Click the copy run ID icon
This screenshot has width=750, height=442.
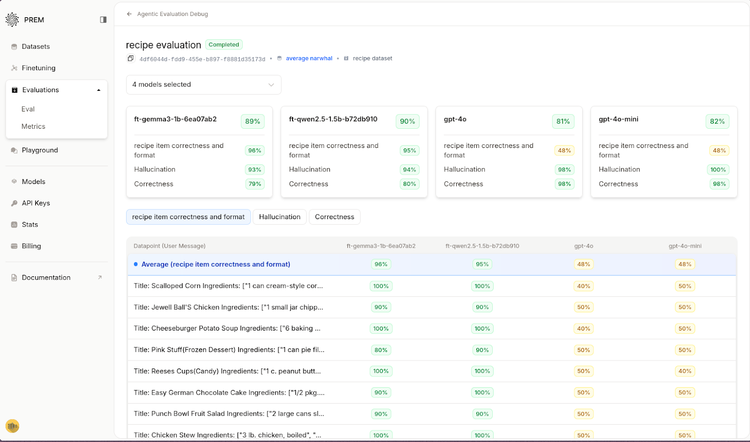click(130, 58)
